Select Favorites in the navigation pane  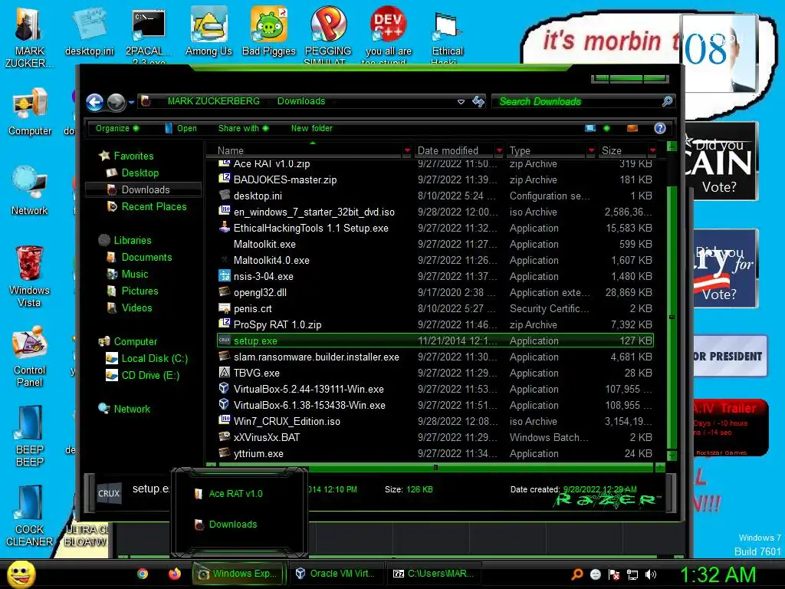(x=133, y=156)
